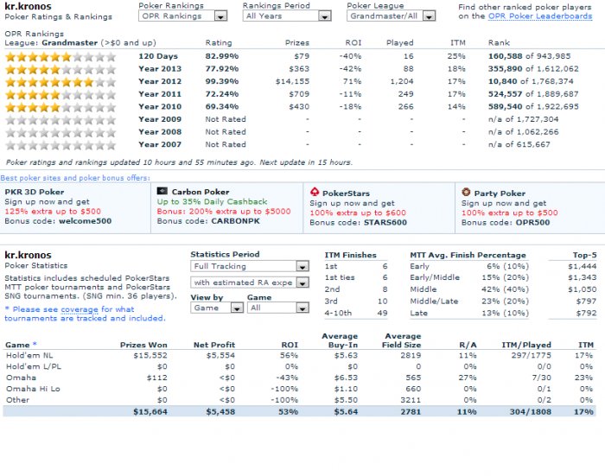Click the 304/1808 total ITM/Played
Screen dimensions: 605x476
click(x=530, y=411)
